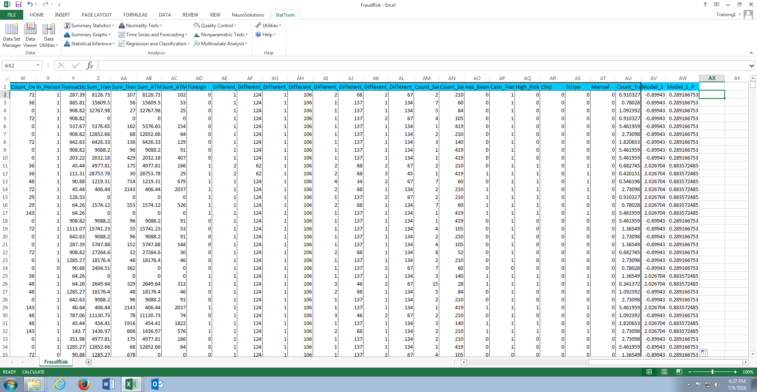Open the Data Viewer

30,35
